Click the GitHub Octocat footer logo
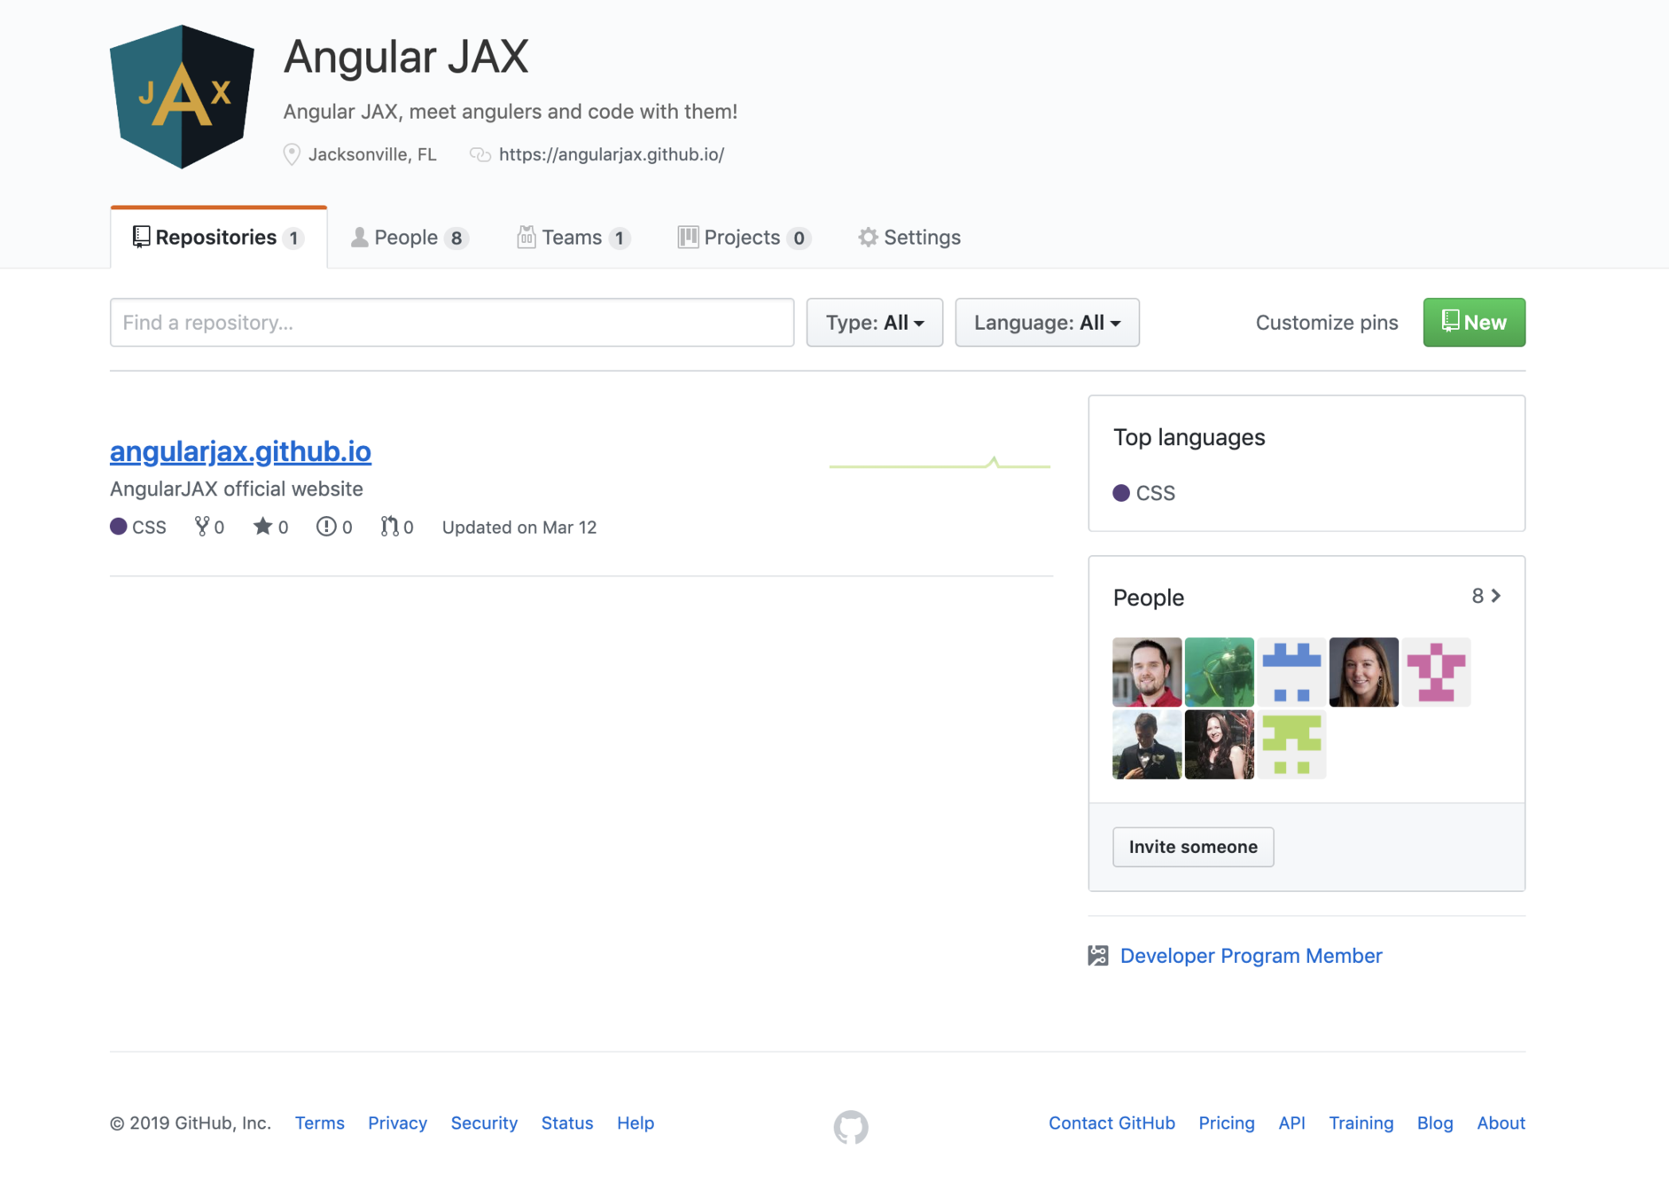The width and height of the screenshot is (1669, 1197). tap(851, 1127)
